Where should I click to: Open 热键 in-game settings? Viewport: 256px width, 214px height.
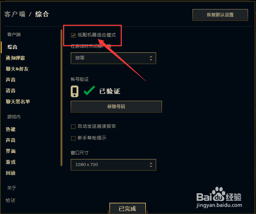tap(11, 130)
